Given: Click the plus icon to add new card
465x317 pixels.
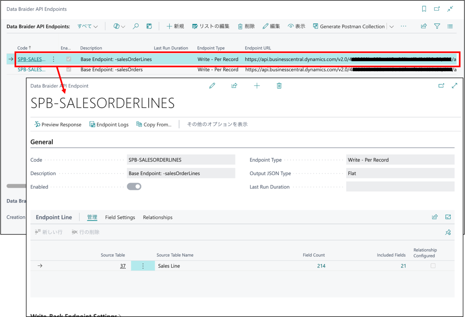Looking at the screenshot, I should (x=257, y=86).
